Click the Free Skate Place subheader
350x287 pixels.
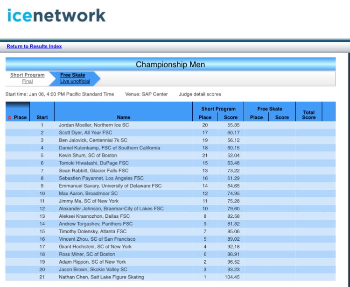point(256,117)
